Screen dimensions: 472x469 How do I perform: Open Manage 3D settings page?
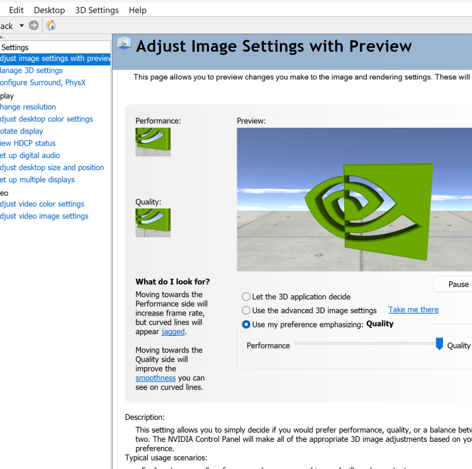(x=31, y=71)
